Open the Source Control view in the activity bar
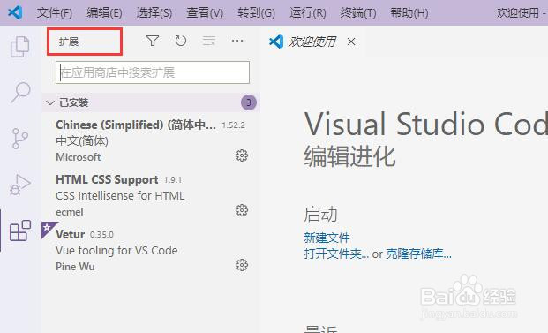The width and height of the screenshot is (548, 333). click(20, 139)
